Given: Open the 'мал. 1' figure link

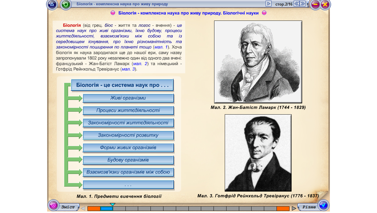Looking at the screenshot, I should click(x=161, y=47).
